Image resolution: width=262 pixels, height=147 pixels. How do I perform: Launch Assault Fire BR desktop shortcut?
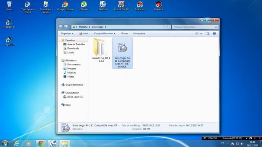(x=121, y=6)
